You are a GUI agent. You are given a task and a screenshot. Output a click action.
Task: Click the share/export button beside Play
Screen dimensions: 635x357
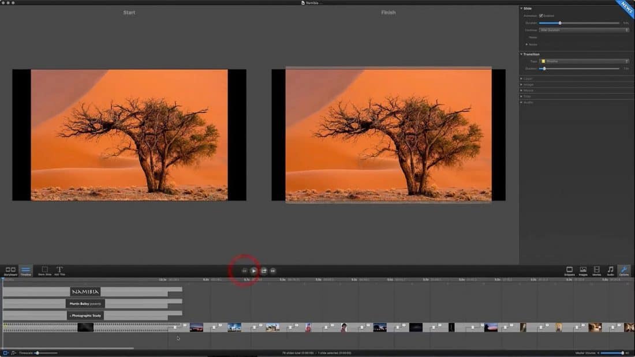point(264,270)
